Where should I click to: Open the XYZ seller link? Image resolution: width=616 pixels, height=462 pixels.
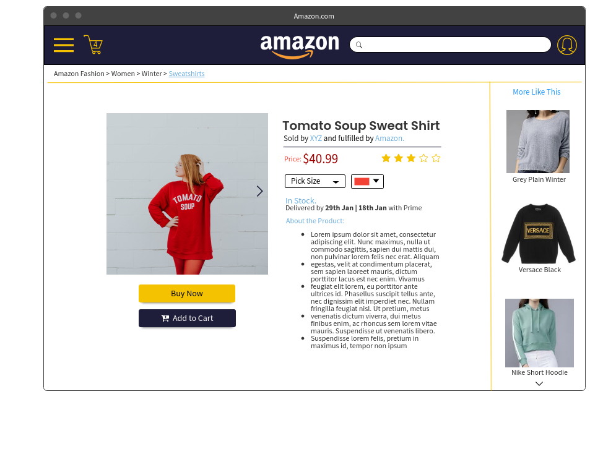316,139
